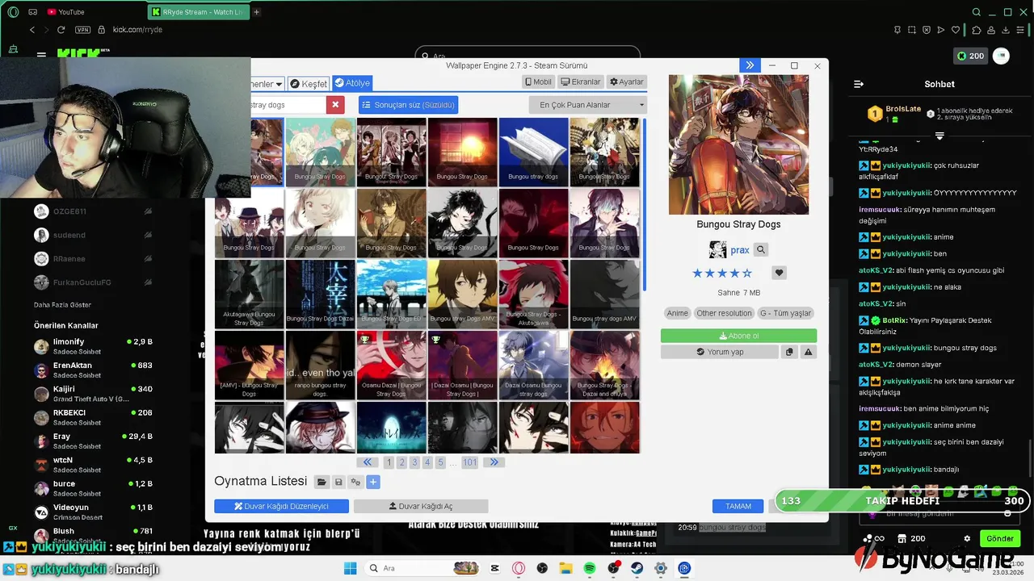The height and width of the screenshot is (581, 1034).
Task: Select the ranpo bungou stray dogs thumbnail
Action: coord(320,365)
